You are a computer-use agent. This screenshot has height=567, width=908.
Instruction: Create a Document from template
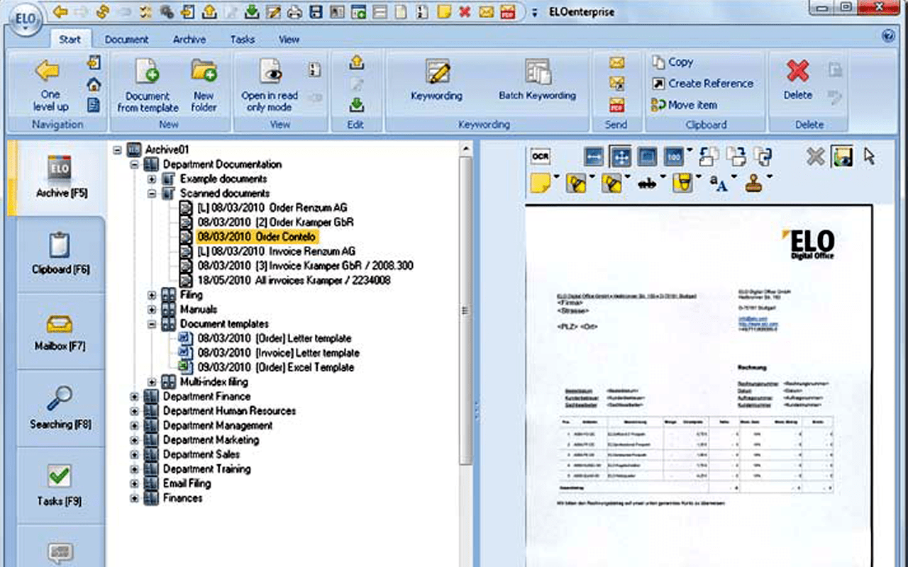[x=148, y=86]
